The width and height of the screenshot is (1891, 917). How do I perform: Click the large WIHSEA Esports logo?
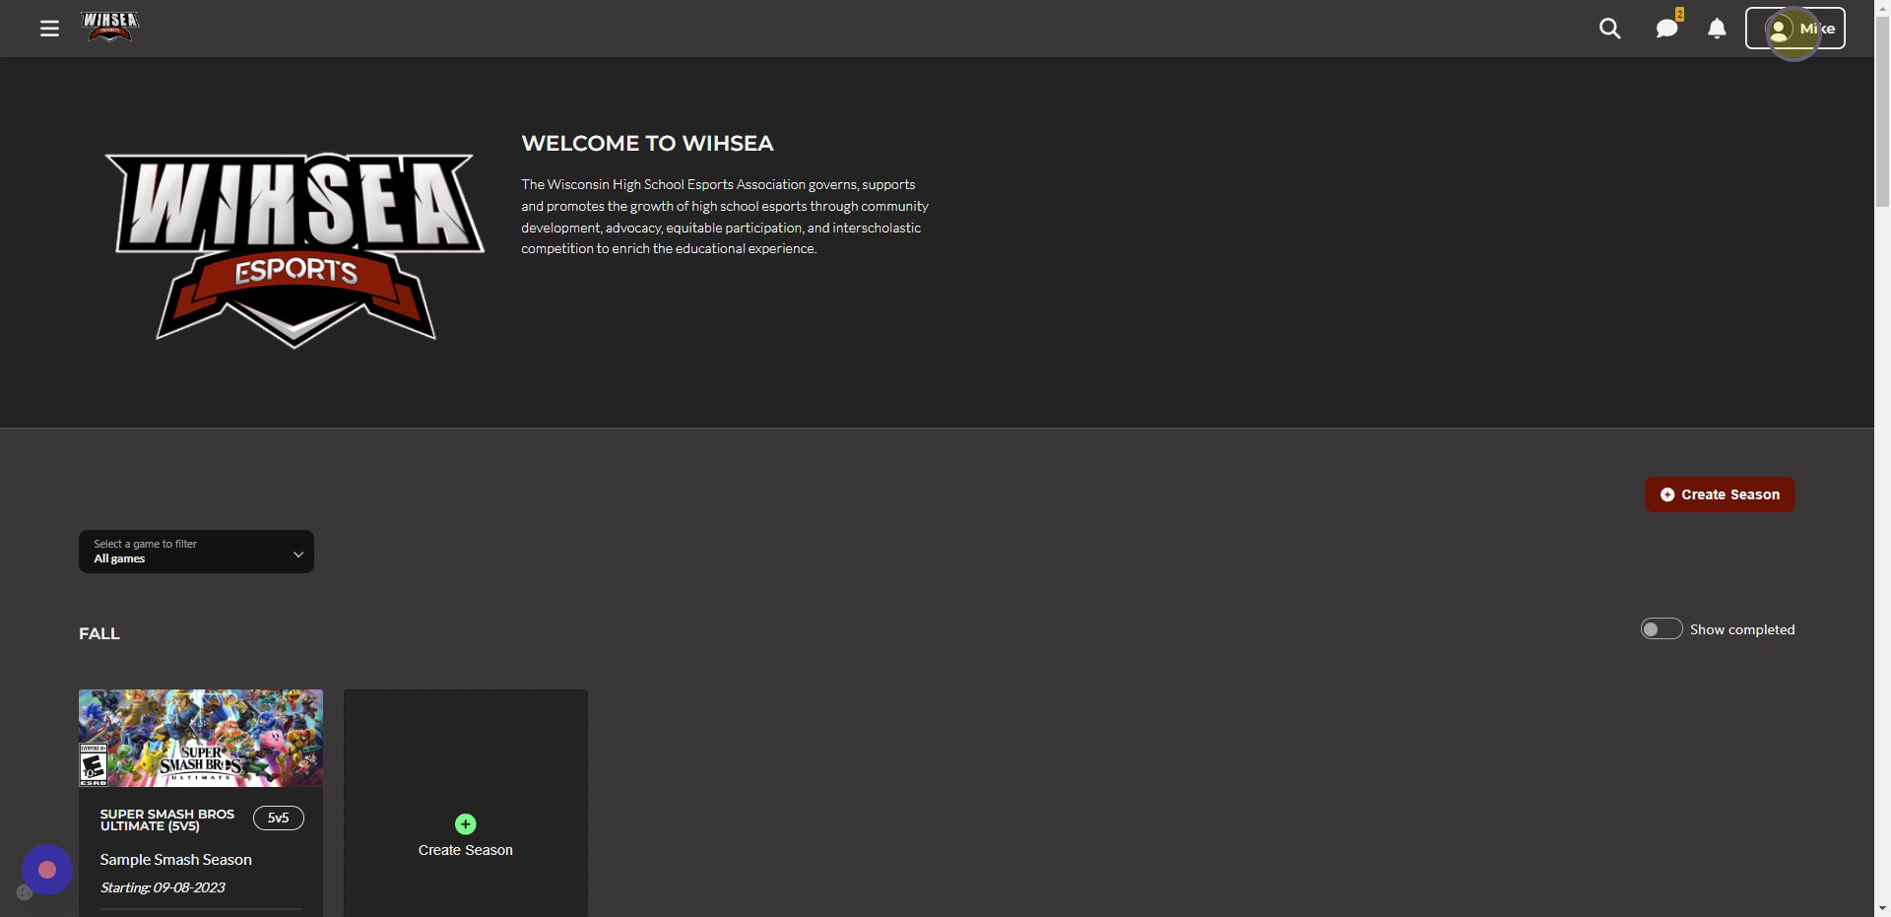(x=294, y=250)
